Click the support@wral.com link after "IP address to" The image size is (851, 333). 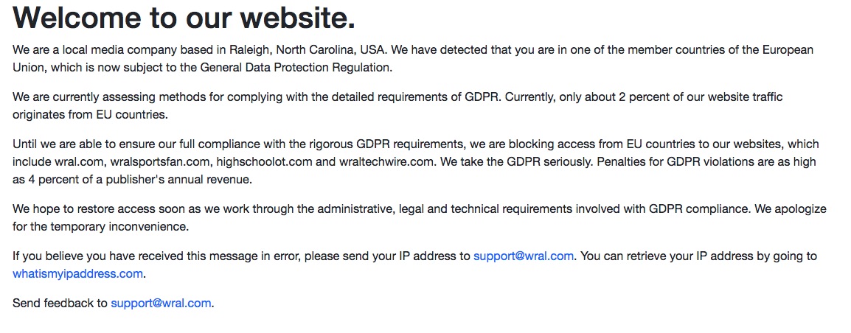pyautogui.click(x=523, y=256)
